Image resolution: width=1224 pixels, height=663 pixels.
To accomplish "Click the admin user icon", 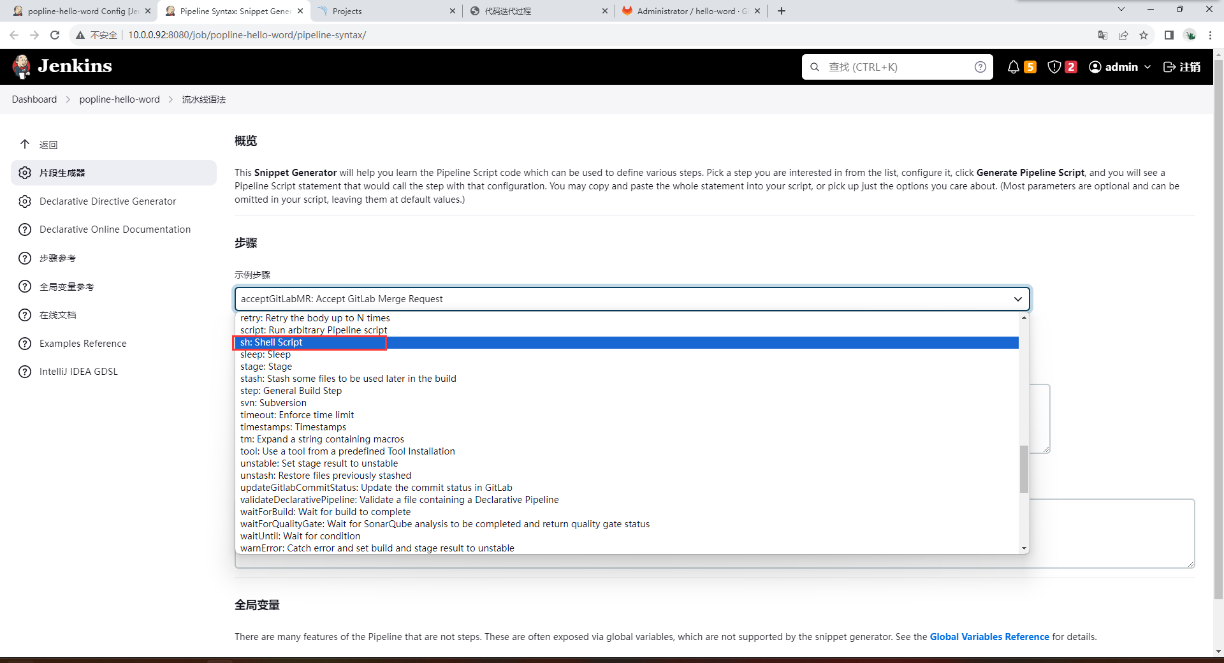I will tap(1095, 67).
